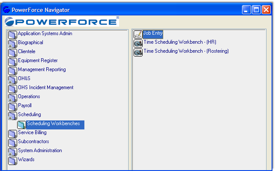Click the Equipment Register folder icon
The image size is (275, 171).
click(12, 62)
